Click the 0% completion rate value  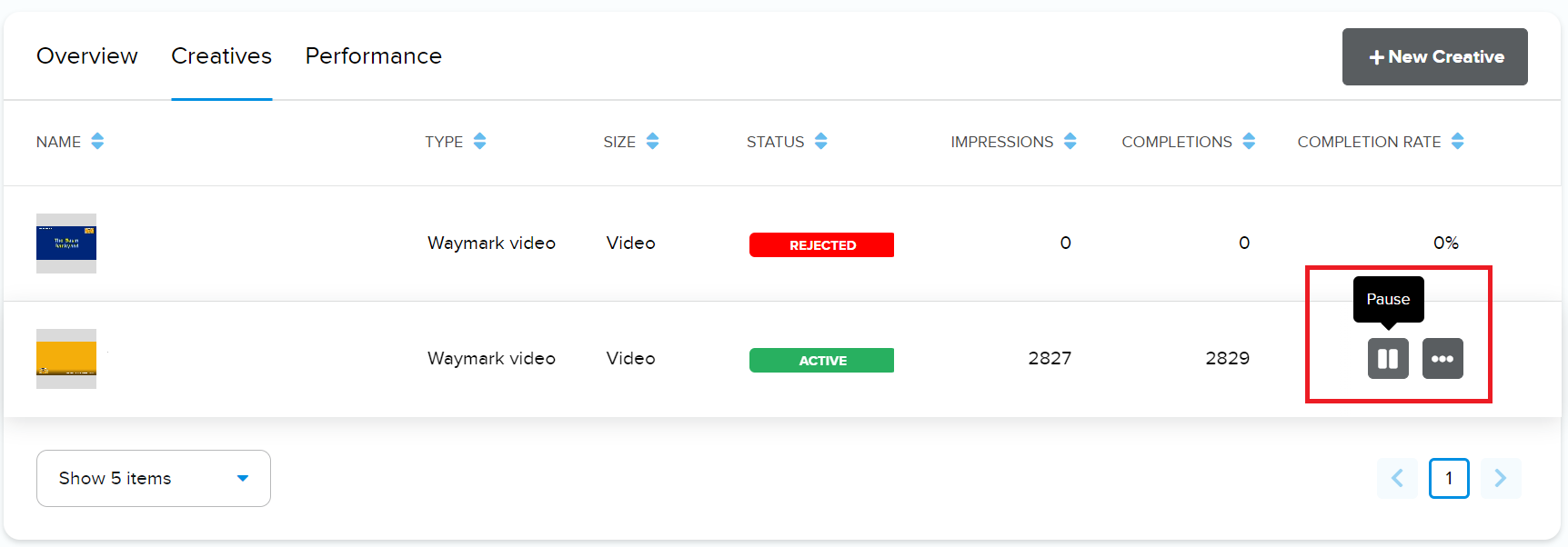pos(1446,243)
